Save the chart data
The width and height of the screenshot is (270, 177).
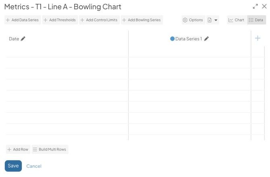[x=13, y=166]
